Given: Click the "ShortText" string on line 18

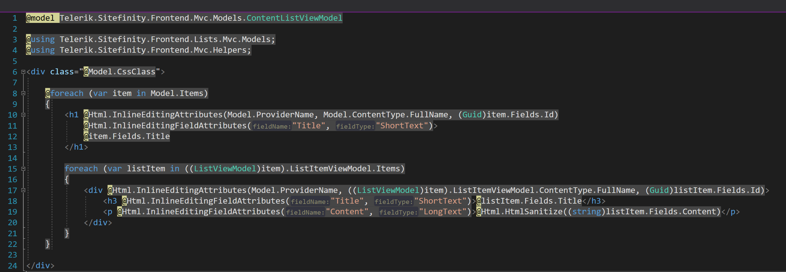Looking at the screenshot, I should [440, 201].
